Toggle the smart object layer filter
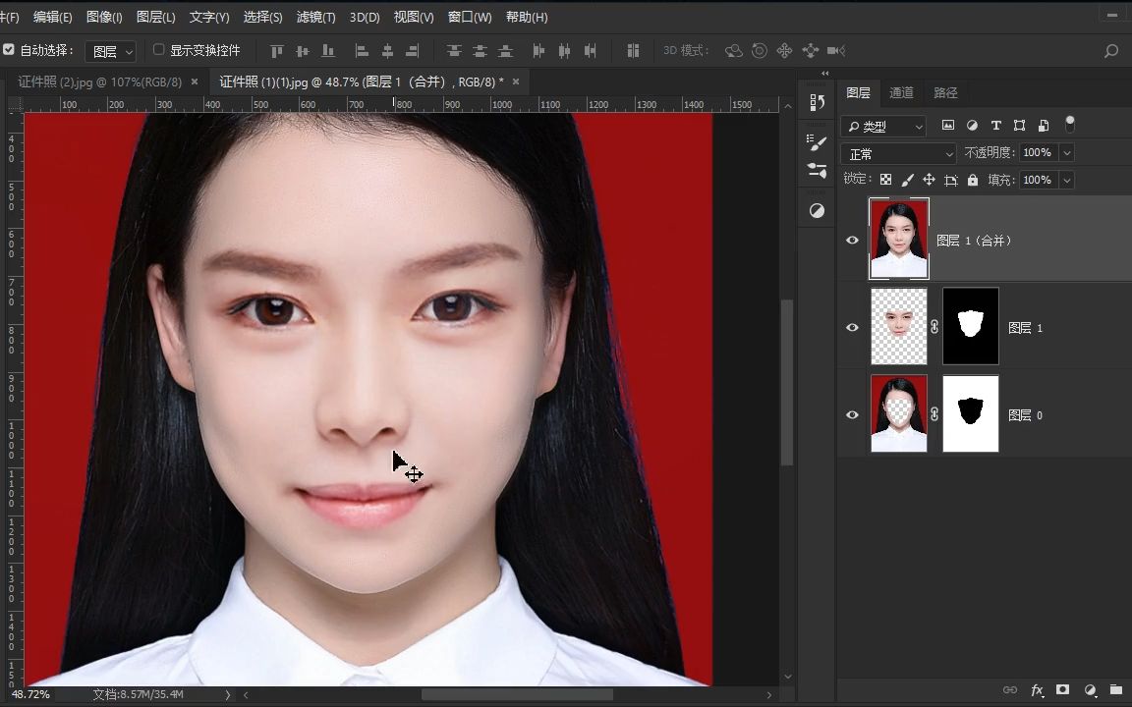Screen dimensions: 1132x707 (1044, 126)
